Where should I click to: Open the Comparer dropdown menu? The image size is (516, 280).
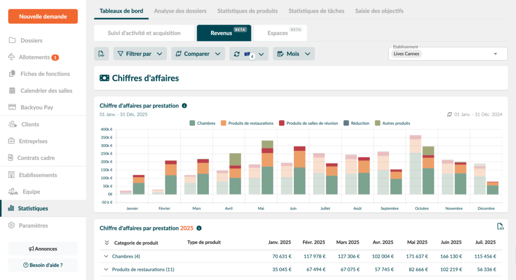click(x=198, y=54)
